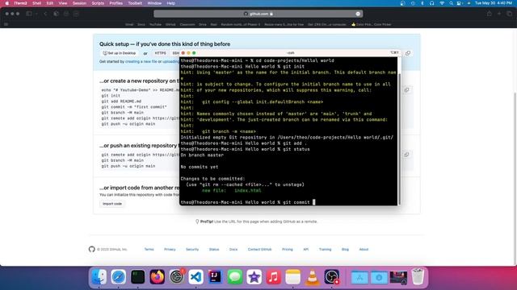Image resolution: width=517 pixels, height=290 pixels.
Task: Open the Scripts menu
Action: 98,3
